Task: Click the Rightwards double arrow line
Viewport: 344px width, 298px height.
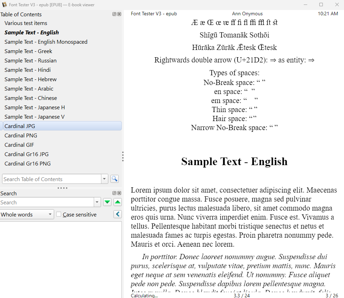Action: click(x=234, y=60)
